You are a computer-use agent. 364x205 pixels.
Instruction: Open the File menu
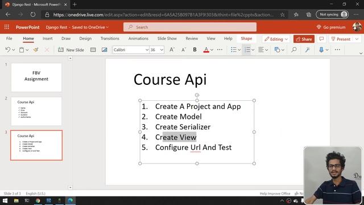click(x=9, y=39)
